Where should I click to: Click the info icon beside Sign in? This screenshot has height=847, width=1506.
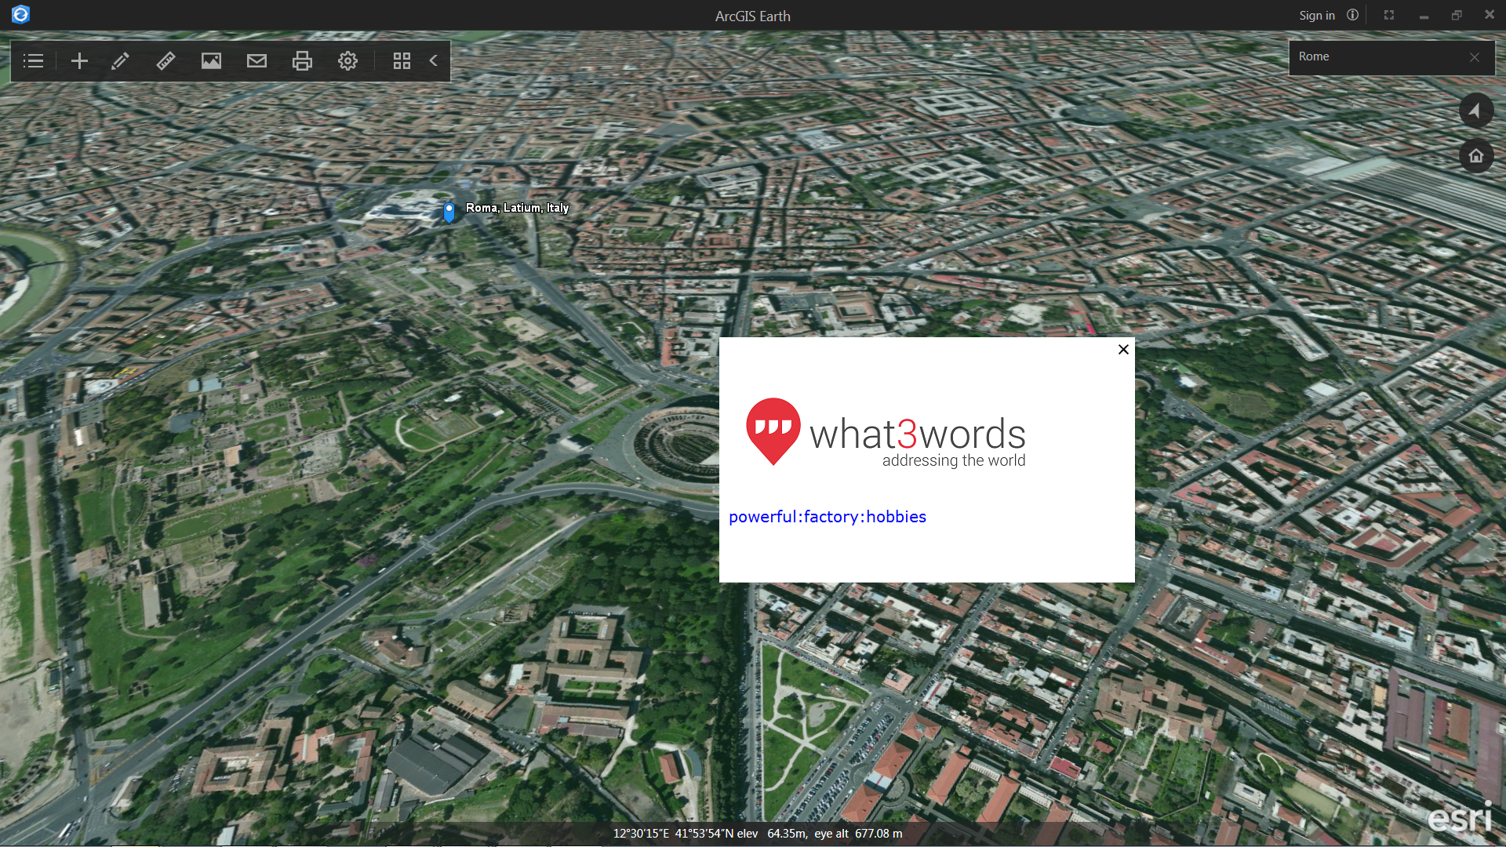click(1352, 15)
